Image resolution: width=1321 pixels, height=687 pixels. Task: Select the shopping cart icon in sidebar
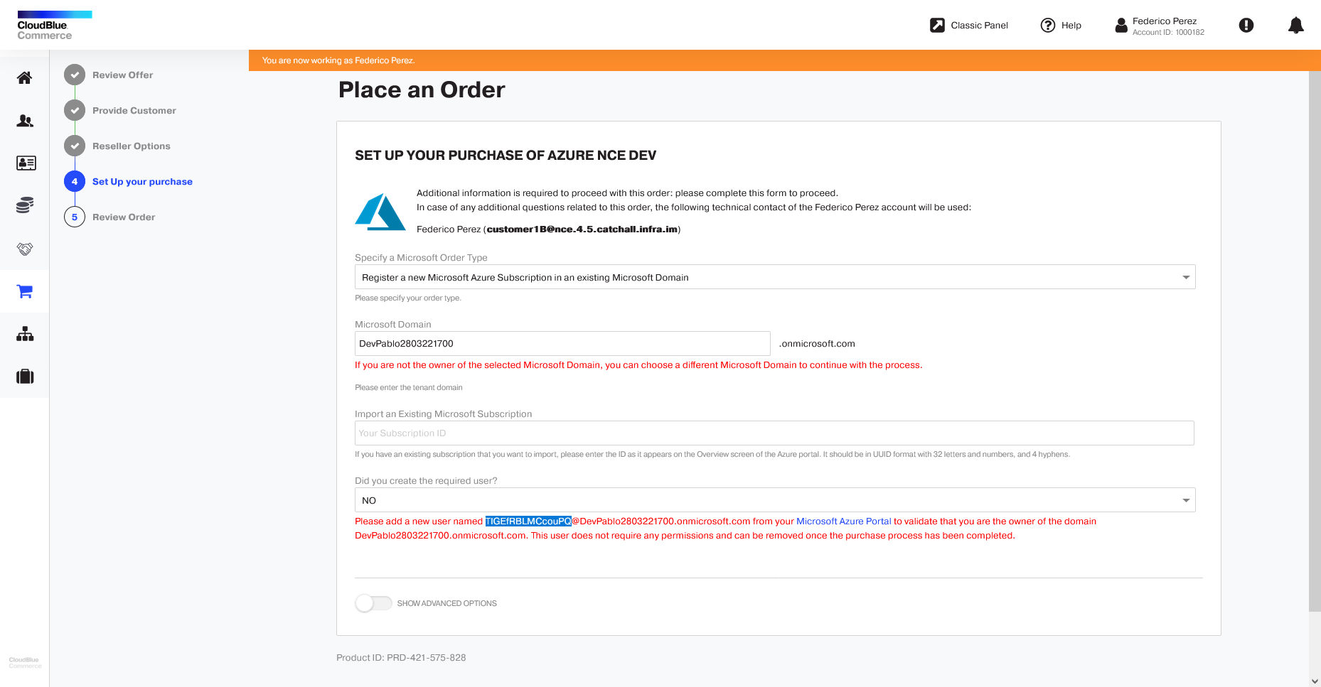[25, 291]
